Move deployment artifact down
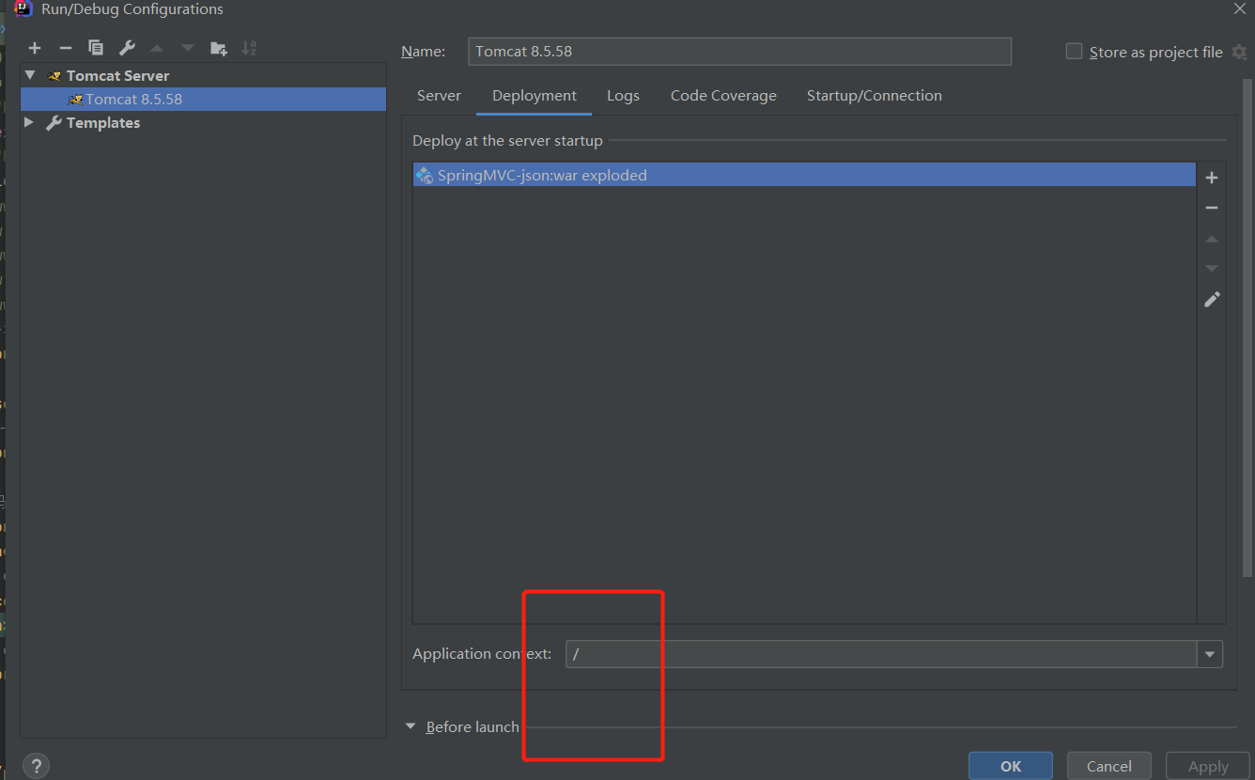1255x780 pixels. [x=1212, y=269]
